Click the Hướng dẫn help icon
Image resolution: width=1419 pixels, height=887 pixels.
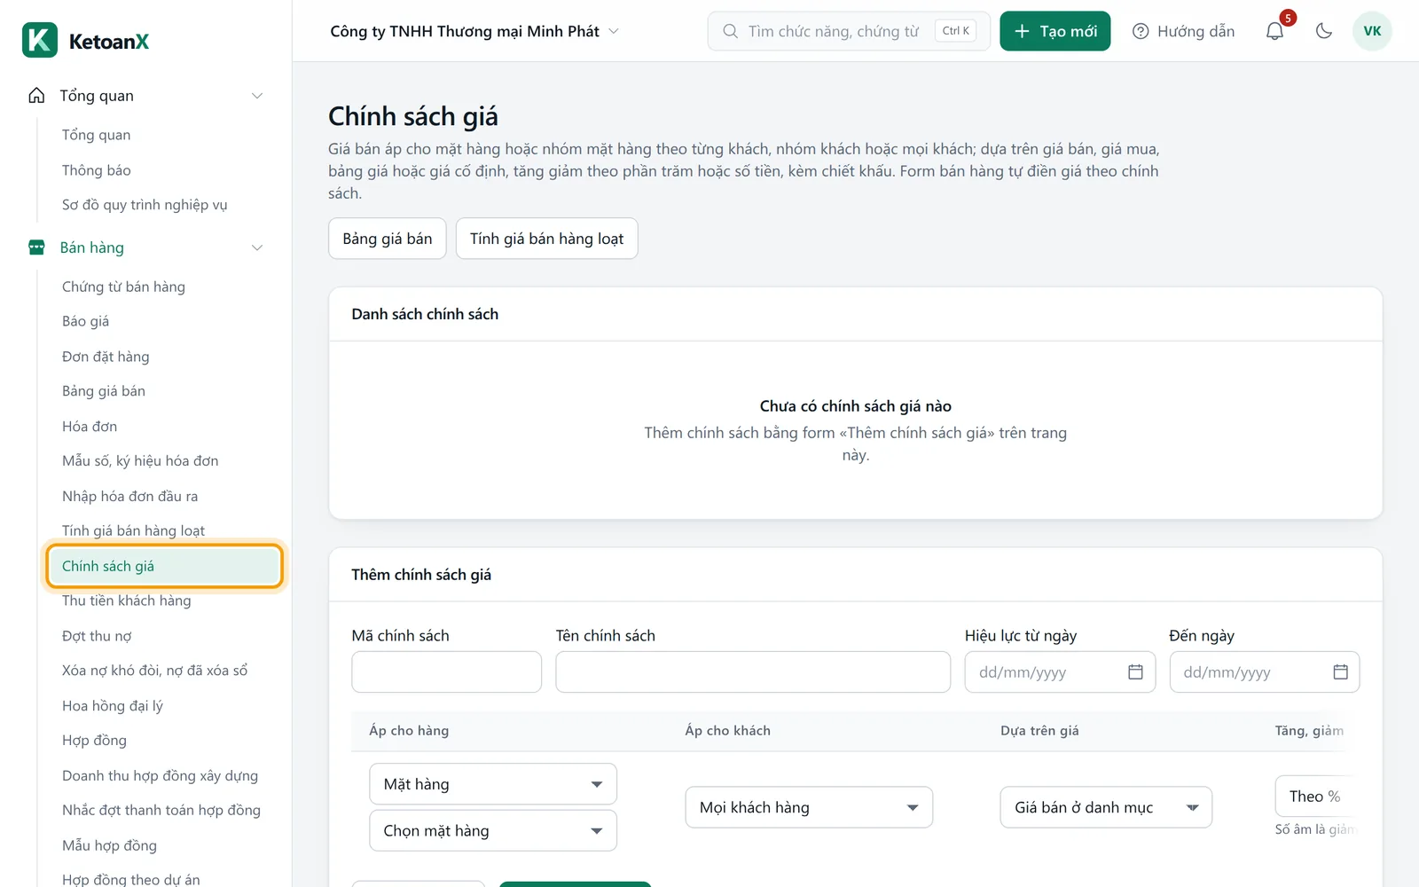click(x=1141, y=31)
